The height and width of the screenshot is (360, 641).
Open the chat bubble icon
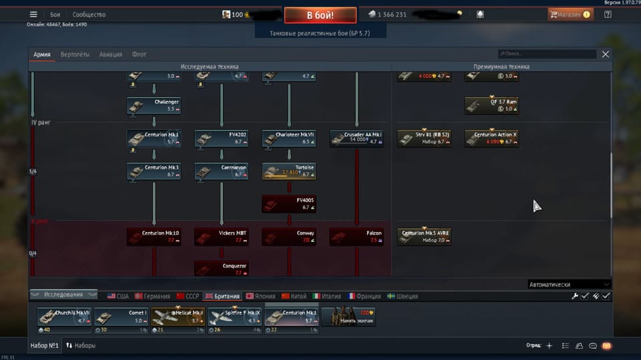click(x=593, y=346)
